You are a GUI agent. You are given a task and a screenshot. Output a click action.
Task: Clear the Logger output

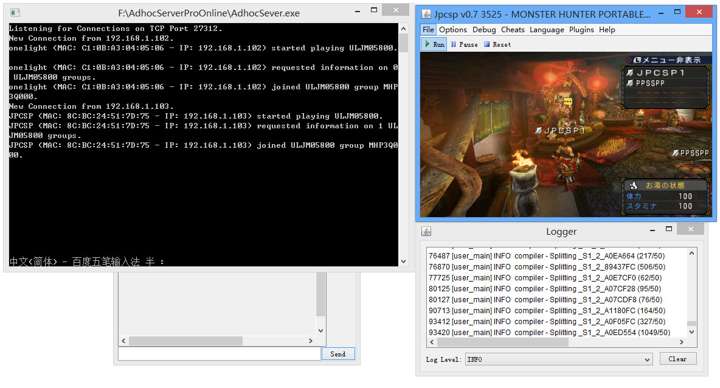tap(677, 359)
